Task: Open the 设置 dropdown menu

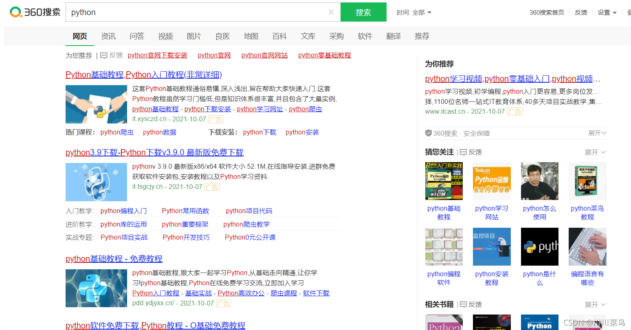Action: 607,13
